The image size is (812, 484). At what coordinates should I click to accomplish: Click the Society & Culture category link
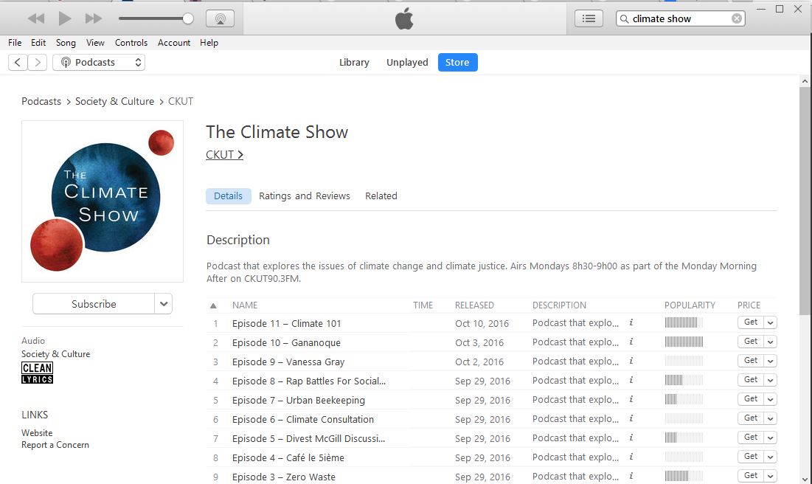coord(55,354)
